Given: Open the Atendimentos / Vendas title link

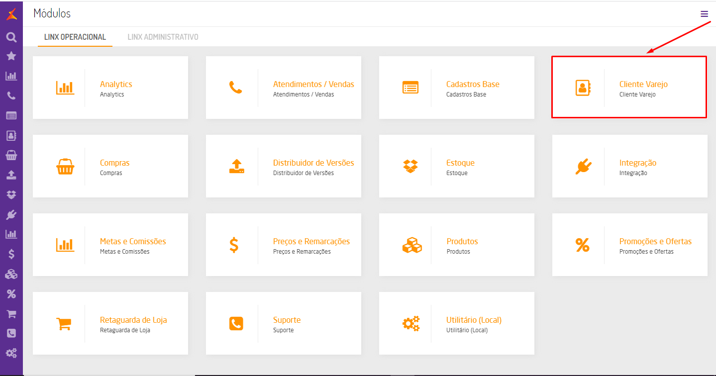Looking at the screenshot, I should click(313, 84).
